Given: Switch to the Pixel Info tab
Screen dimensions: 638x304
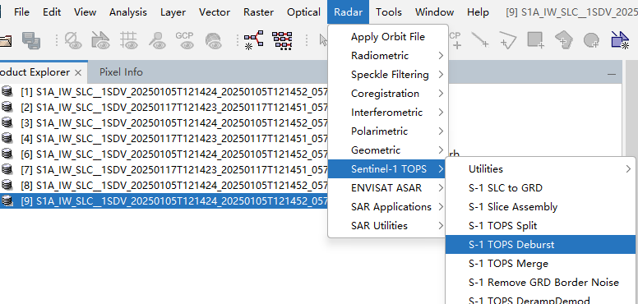Looking at the screenshot, I should point(121,72).
